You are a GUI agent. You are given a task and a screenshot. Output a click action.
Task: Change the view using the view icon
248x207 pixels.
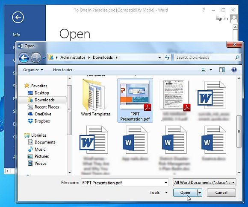(204, 70)
